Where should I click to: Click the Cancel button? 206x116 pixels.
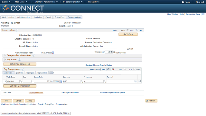[18, 101]
